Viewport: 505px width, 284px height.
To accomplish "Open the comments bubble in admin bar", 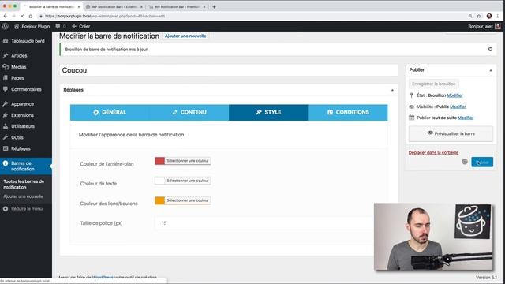I will pos(60,26).
